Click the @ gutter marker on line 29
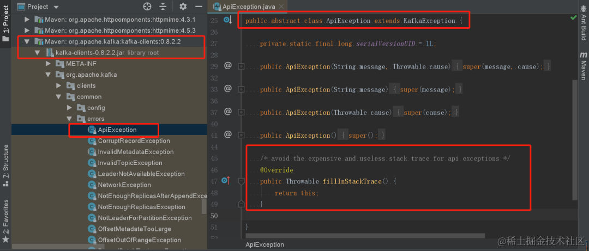This screenshot has height=251, width=589. pos(227,66)
